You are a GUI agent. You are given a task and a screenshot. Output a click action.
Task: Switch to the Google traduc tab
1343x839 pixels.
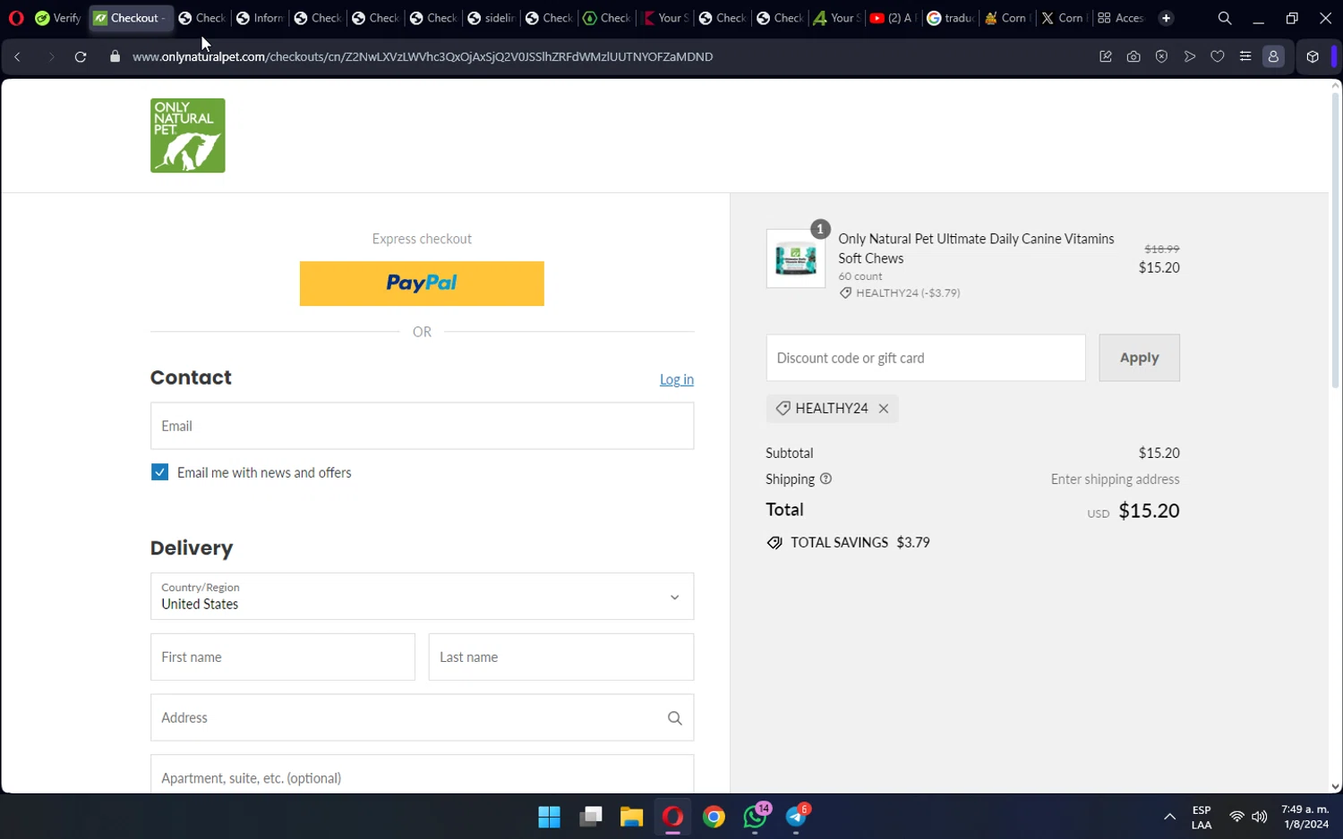coord(949,18)
